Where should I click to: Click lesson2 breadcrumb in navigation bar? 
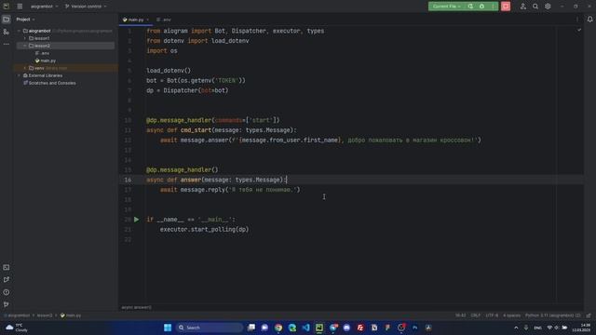45,315
